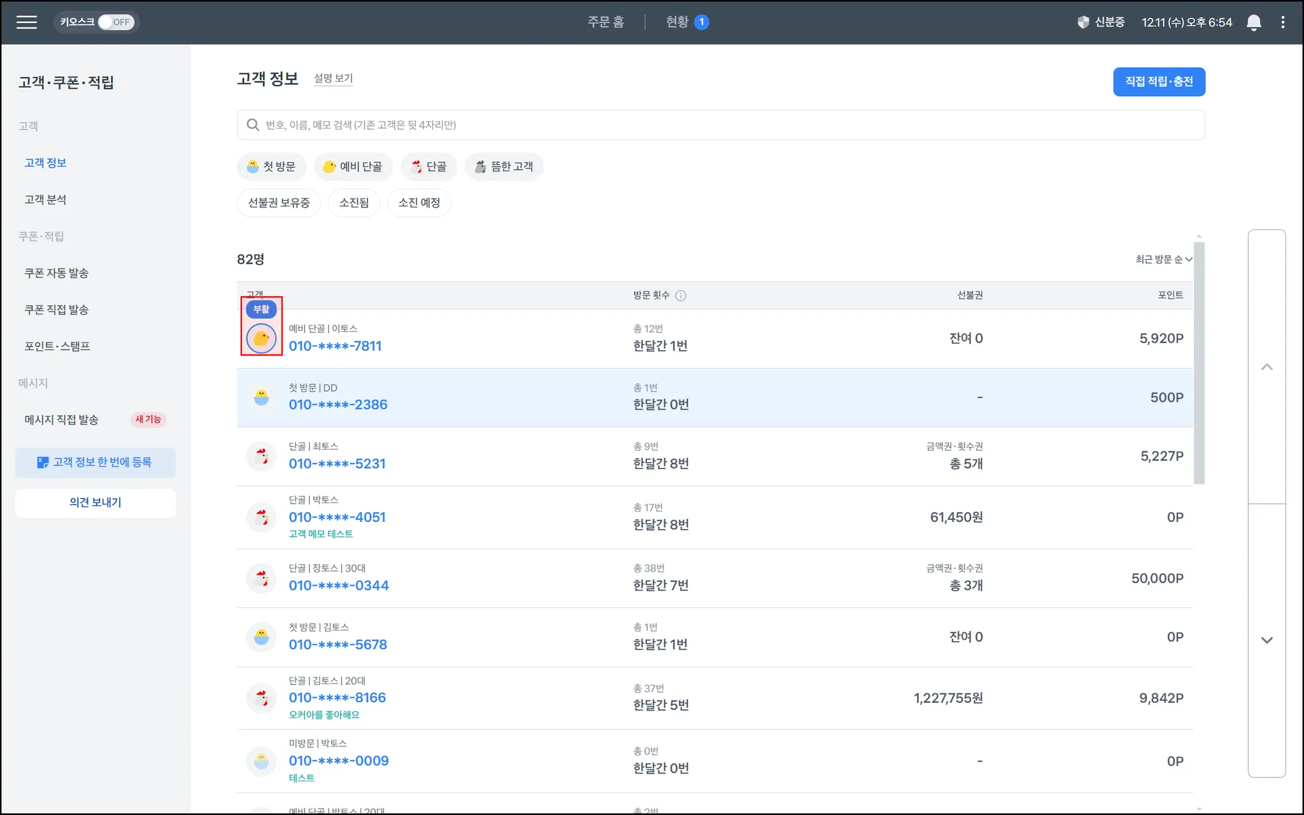The image size is (1304, 815).
Task: Open the hamburger menu icon
Action: (26, 22)
